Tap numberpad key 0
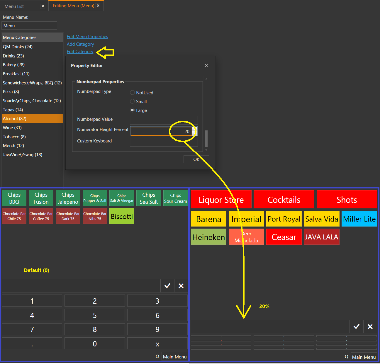 click(95, 343)
